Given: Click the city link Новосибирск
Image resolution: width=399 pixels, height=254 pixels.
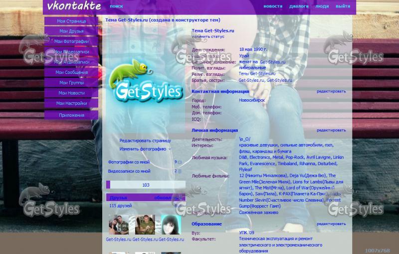Looking at the screenshot, I should tap(252, 100).
